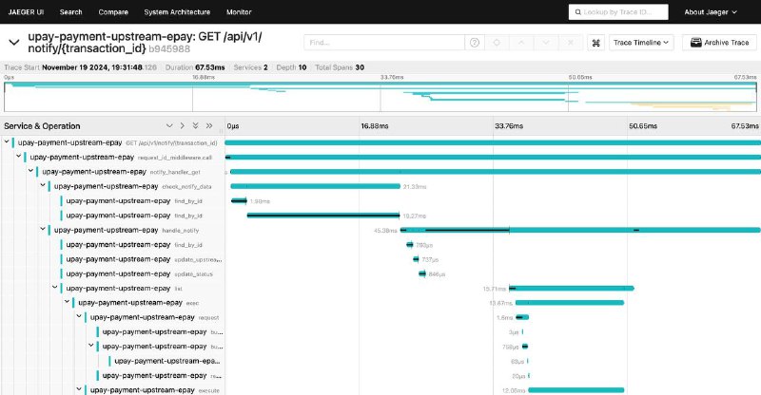The height and width of the screenshot is (395, 761).
Task: Select the update_status span row
Action: pyautogui.click(x=139, y=273)
